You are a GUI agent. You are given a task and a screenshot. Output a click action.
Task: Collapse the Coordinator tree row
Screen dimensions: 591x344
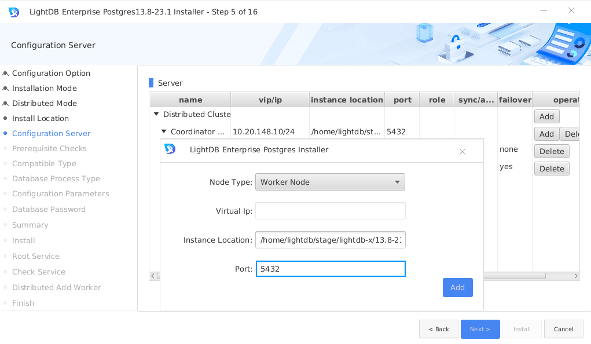click(164, 131)
